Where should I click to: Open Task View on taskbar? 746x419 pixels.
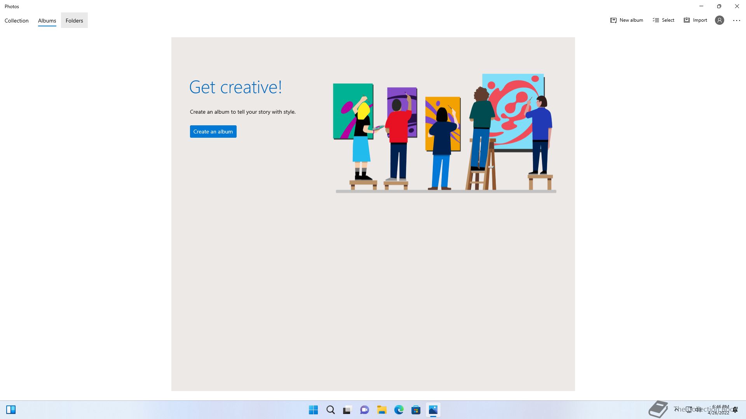347,410
